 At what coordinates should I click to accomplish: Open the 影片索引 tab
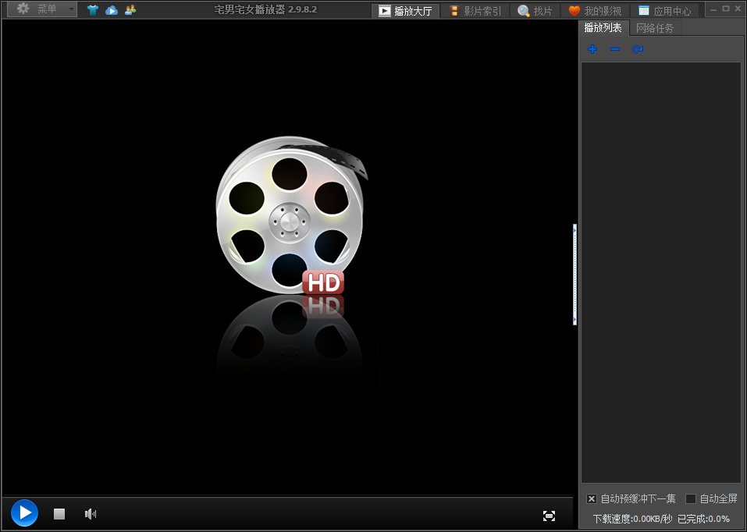coord(475,11)
